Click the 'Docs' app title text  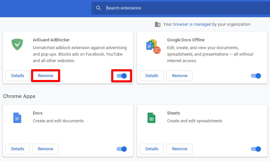point(37,113)
